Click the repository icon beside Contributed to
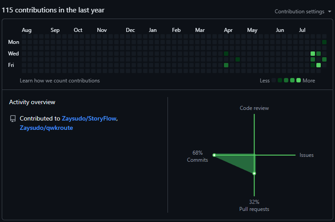 pyautogui.click(x=13, y=119)
